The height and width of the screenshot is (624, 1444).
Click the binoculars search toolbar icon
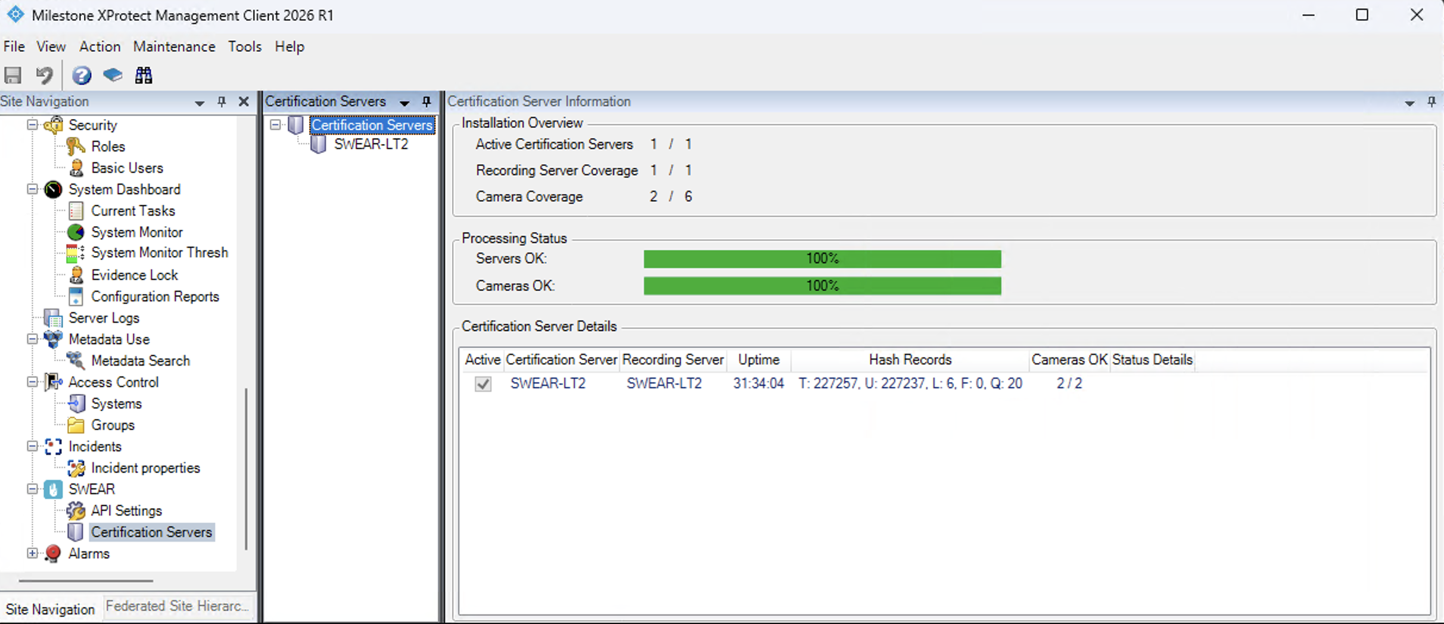tap(144, 76)
